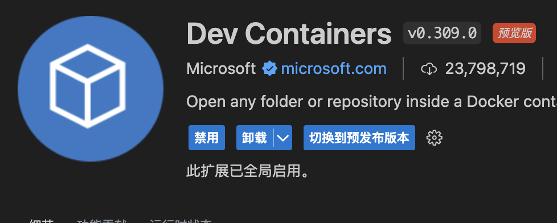Click the cloud download count icon
This screenshot has height=223, width=557.
pos(429,69)
